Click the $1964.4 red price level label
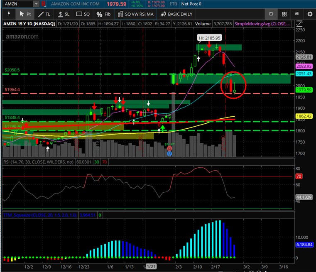The width and height of the screenshot is (316, 272). click(12, 89)
